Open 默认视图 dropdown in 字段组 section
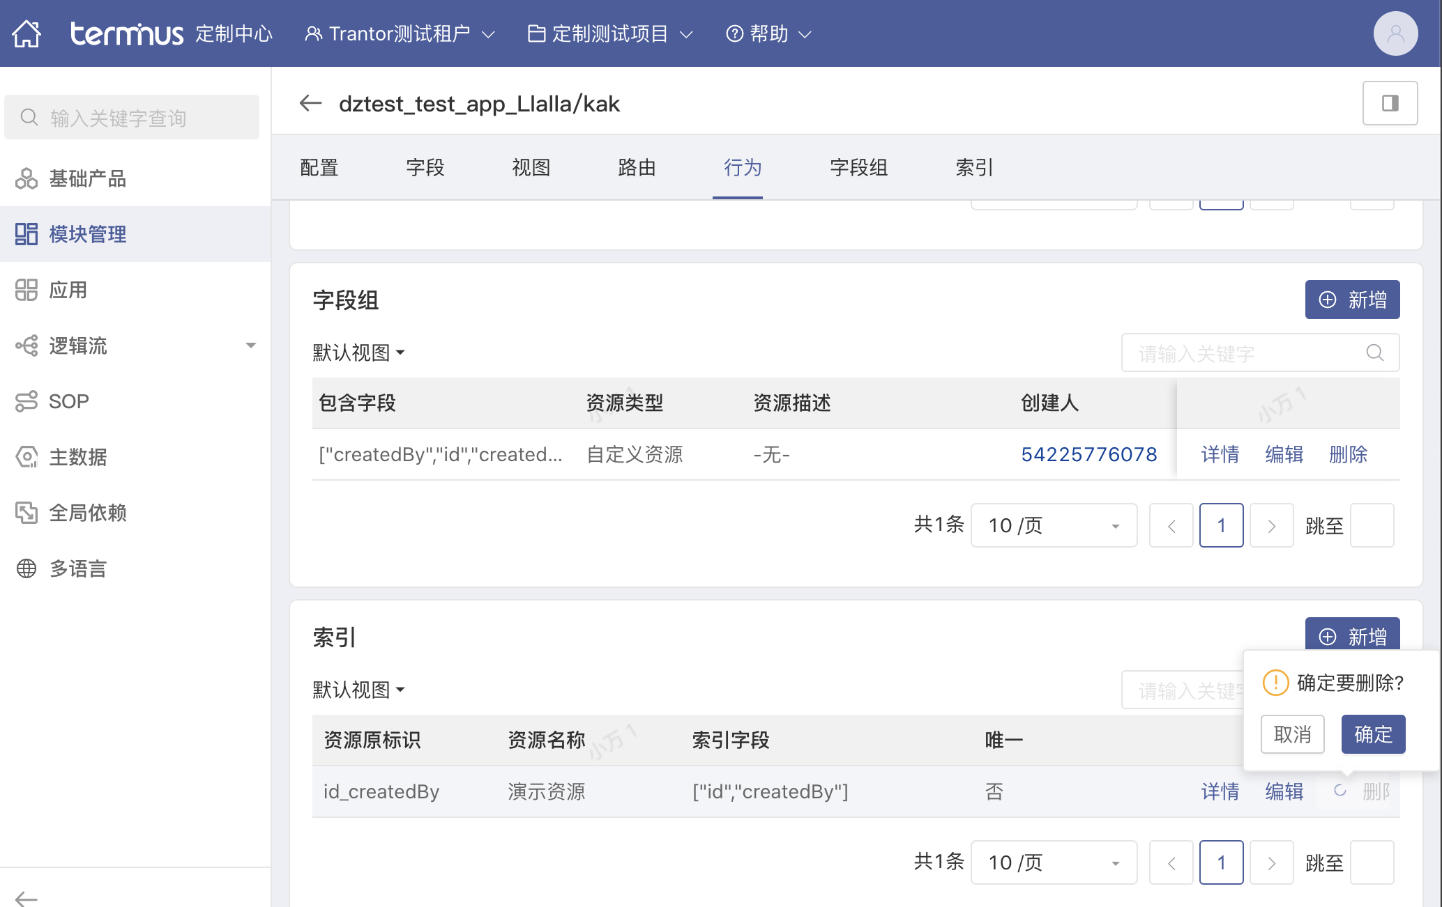Screen dimensions: 1442x907 pos(358,352)
